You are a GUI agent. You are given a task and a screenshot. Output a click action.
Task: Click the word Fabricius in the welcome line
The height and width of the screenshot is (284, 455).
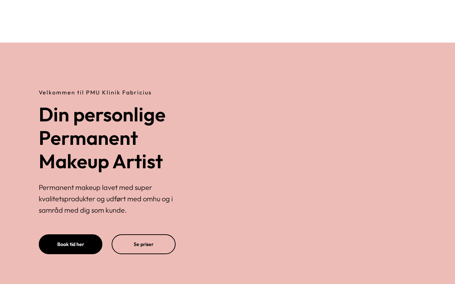(137, 93)
